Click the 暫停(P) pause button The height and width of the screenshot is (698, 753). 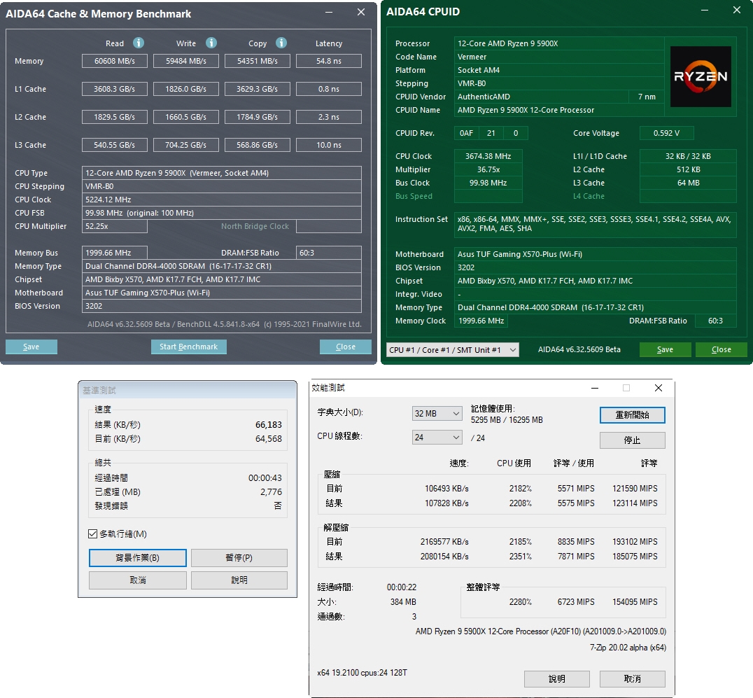point(239,558)
